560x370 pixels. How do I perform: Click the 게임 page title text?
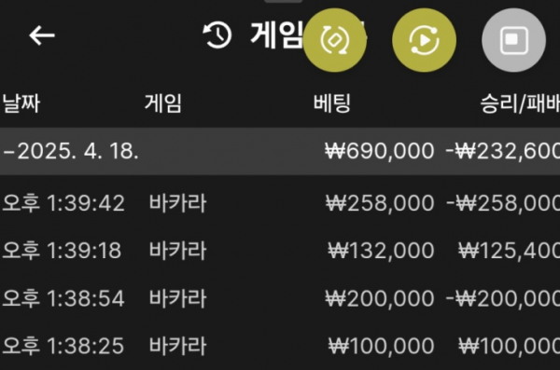277,35
